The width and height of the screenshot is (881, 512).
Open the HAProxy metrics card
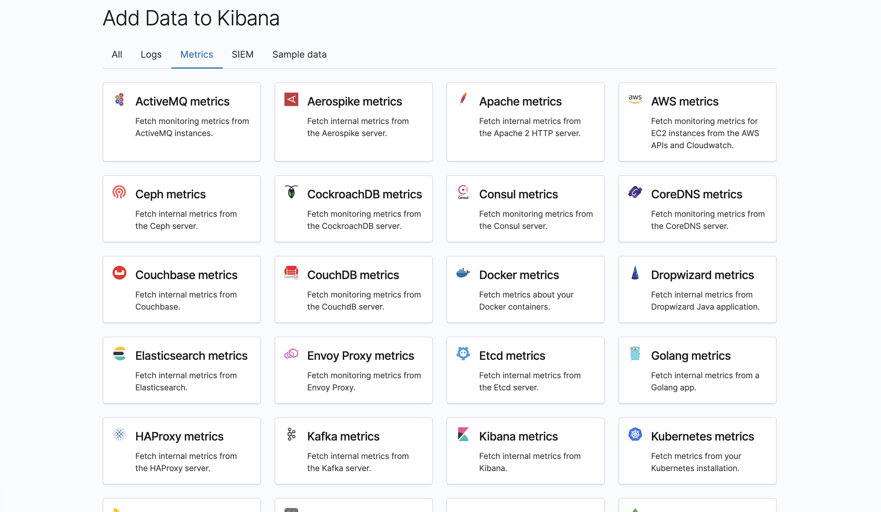tap(181, 451)
